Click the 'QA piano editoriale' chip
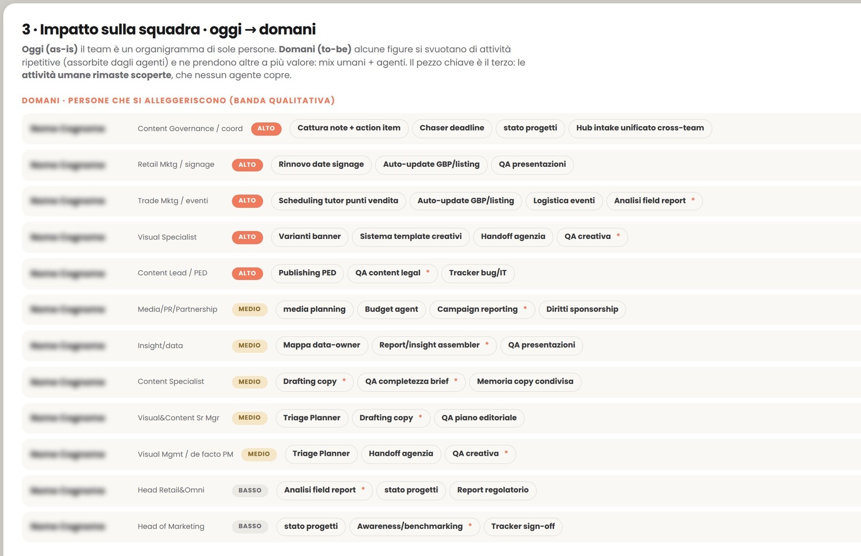 [x=479, y=418]
